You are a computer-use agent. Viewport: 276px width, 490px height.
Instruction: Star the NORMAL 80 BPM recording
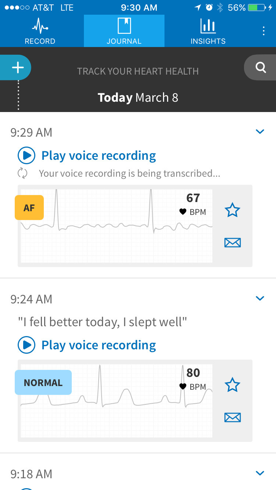coord(232,385)
